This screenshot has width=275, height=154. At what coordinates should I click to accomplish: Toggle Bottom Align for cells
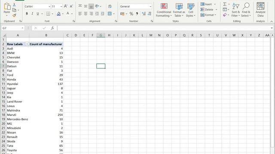click(x=91, y=6)
